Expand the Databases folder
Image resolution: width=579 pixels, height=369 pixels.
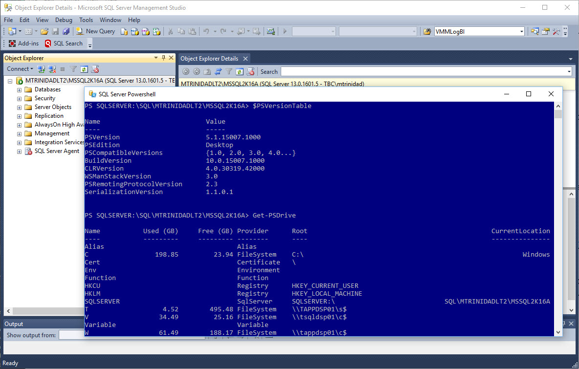19,89
